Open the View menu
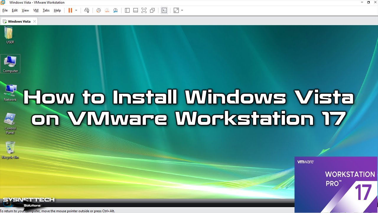 click(x=25, y=10)
